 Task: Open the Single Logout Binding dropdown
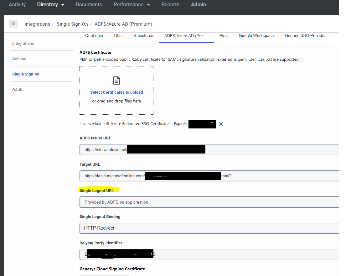pos(209,228)
